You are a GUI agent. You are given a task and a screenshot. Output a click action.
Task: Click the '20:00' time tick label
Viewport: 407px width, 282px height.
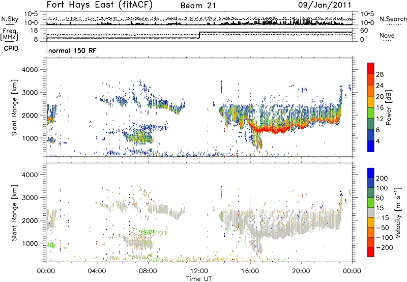301,271
